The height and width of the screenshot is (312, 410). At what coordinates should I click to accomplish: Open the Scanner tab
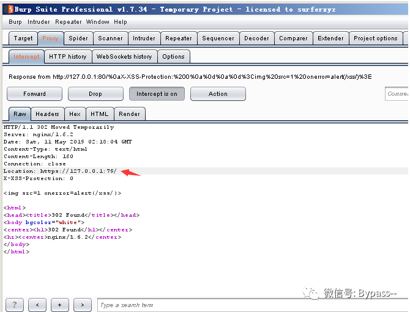click(110, 38)
